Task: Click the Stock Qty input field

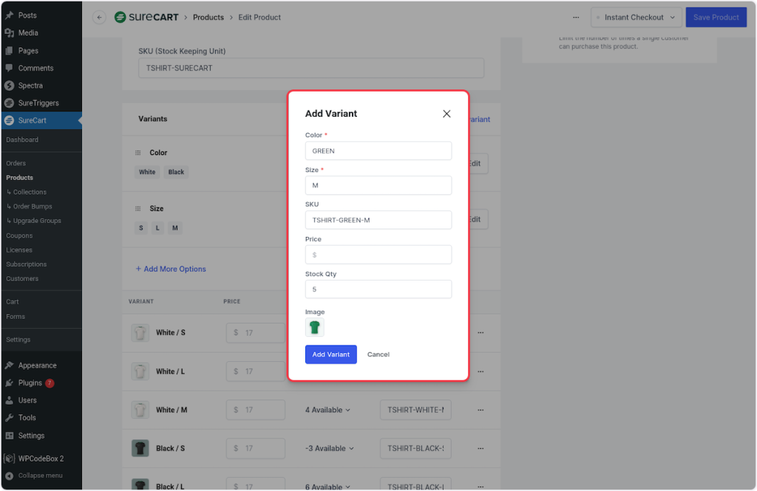Action: click(x=378, y=289)
